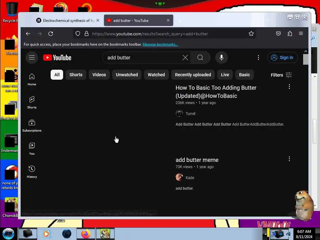Click the page scrollbar thumb
Viewport: 320px width, 240px height.
[306, 59]
